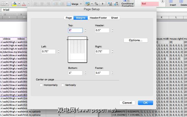Open Conditional Formatting
The height and width of the screenshot is (117, 187).
tap(127, 3)
